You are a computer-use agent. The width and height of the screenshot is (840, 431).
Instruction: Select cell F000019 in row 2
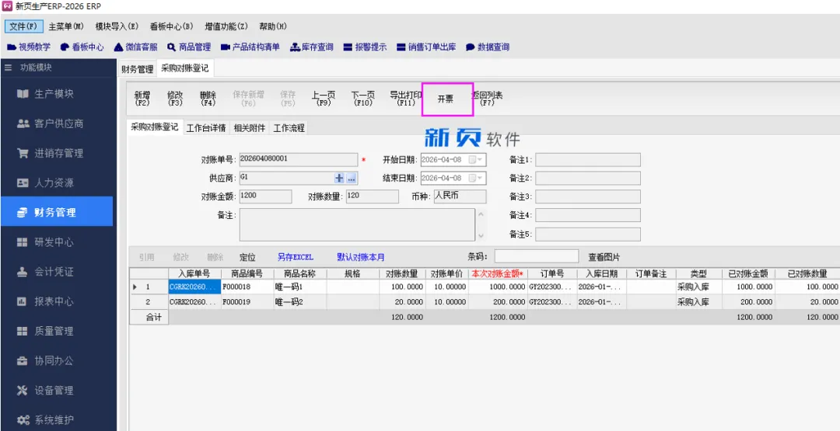[247, 302]
